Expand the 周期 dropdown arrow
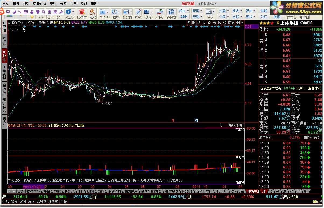Viewport: 324px width, 208px height. 119,12
